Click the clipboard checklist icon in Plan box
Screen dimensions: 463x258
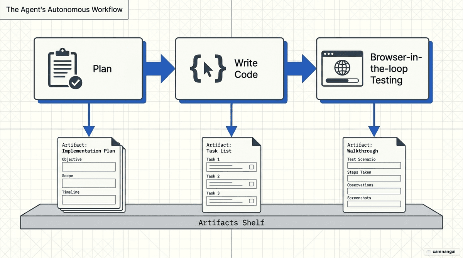click(64, 69)
